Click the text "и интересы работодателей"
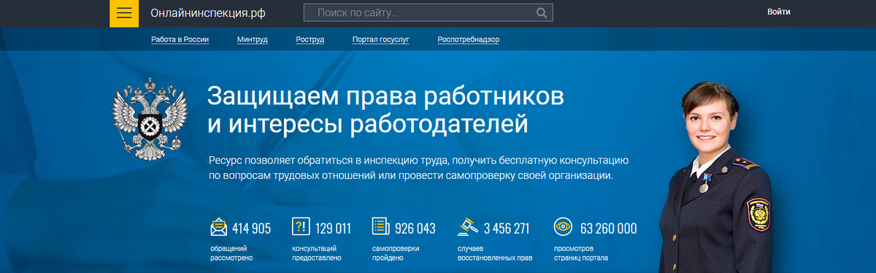 click(x=368, y=124)
